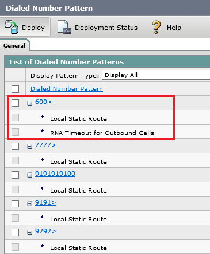Screen dimensions: 210x254
Task: Click Local Static Route under 9292>
Action: 78,248
